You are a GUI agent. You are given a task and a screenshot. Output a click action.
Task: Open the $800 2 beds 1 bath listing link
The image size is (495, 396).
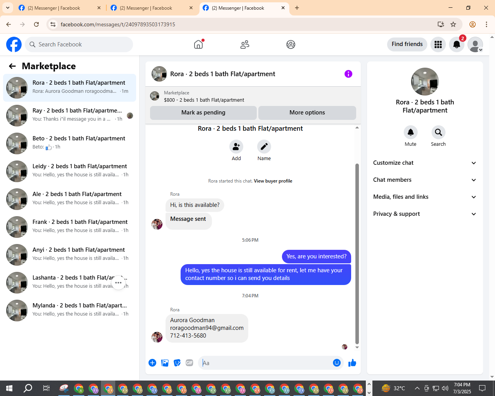coord(204,100)
